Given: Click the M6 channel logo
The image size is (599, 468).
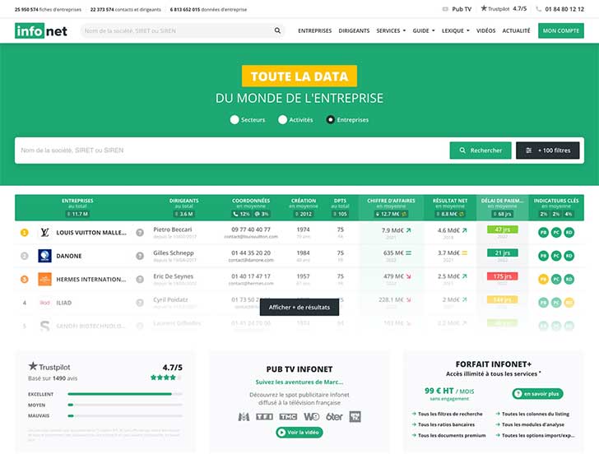Looking at the screenshot, I should (x=244, y=416).
